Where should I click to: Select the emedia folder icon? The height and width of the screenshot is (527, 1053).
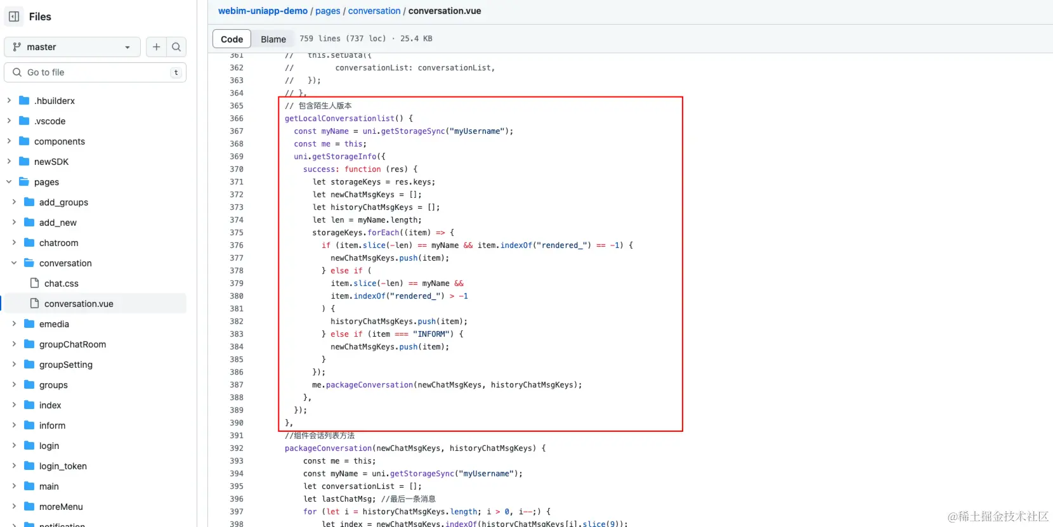[29, 323]
